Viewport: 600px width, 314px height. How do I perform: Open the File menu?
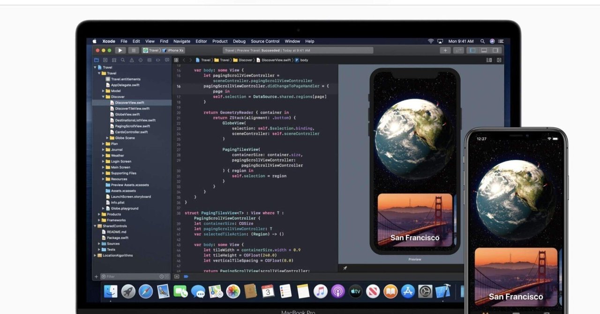click(124, 41)
